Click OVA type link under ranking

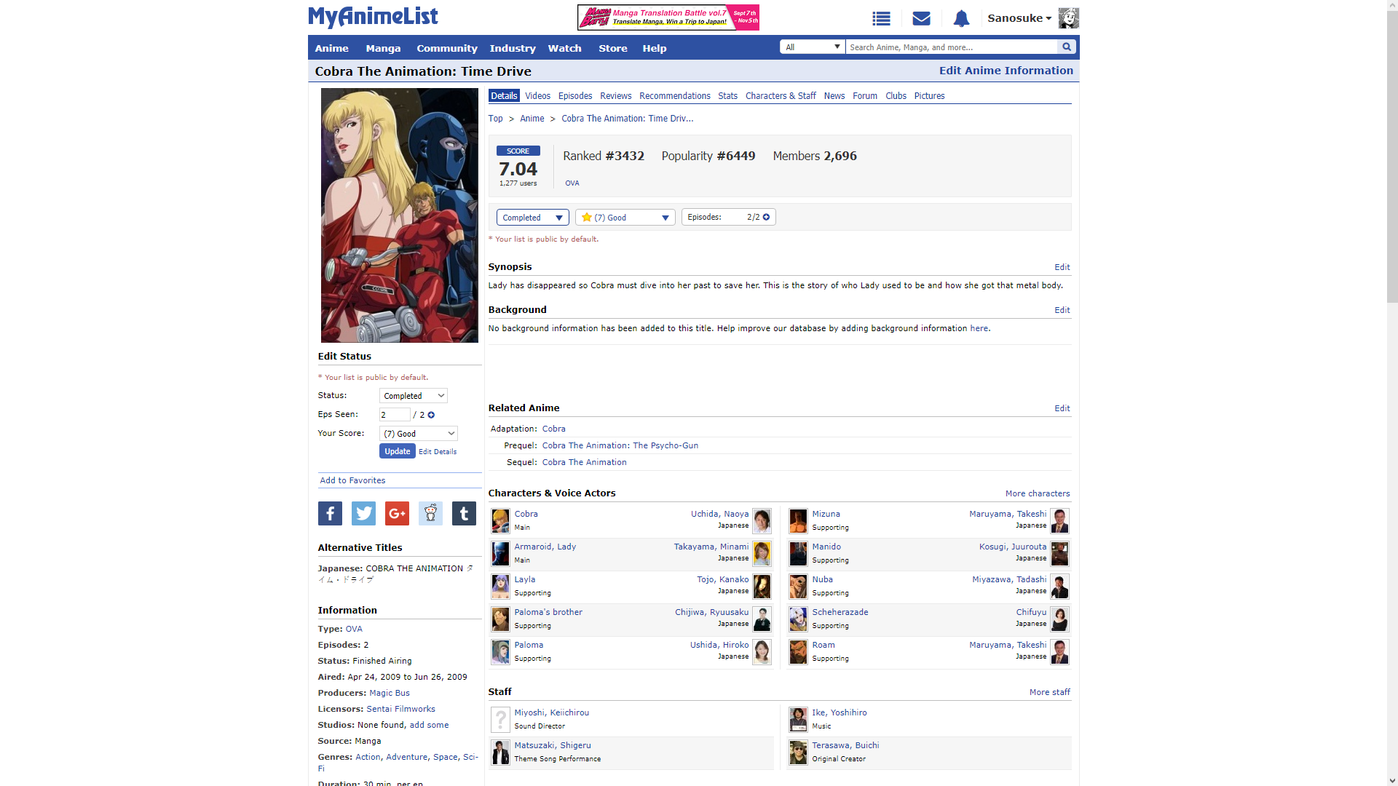click(572, 183)
